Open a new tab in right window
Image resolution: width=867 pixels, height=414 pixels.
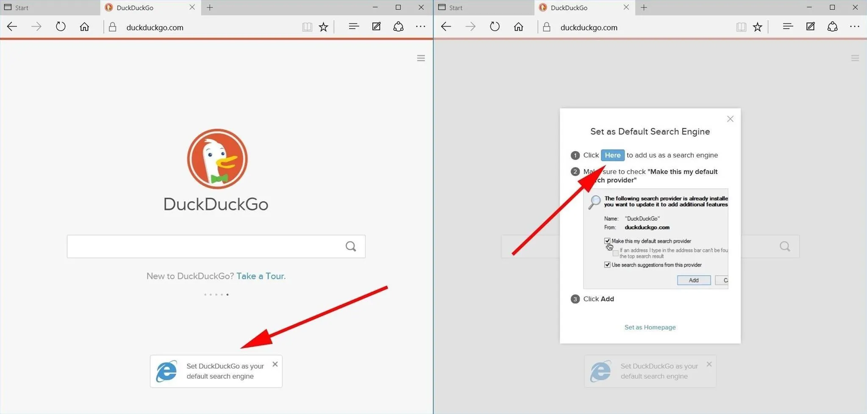pos(644,8)
